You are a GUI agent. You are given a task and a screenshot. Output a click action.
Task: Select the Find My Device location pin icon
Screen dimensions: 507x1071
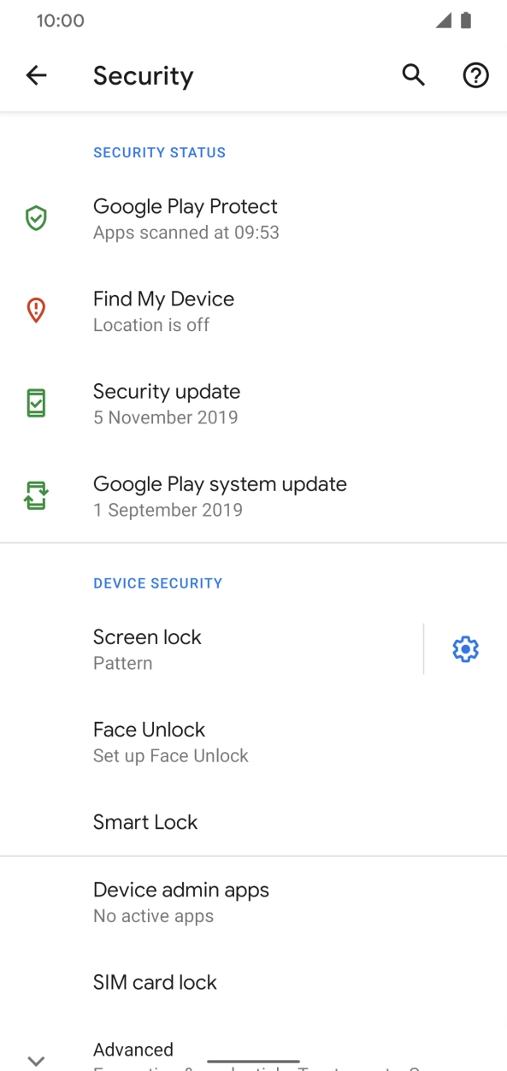[34, 311]
